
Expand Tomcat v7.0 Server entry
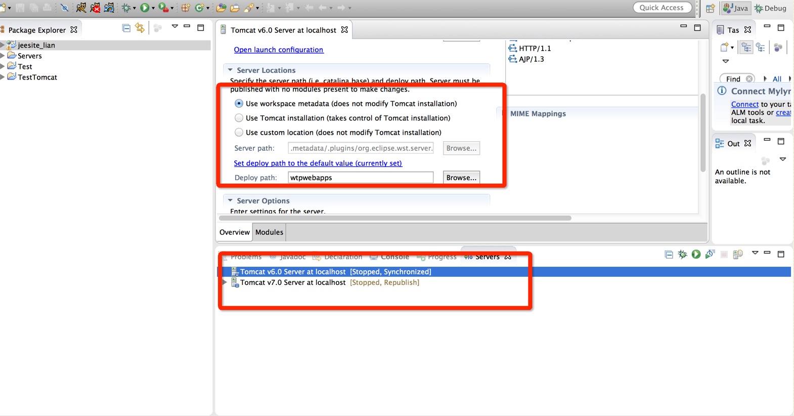[225, 282]
